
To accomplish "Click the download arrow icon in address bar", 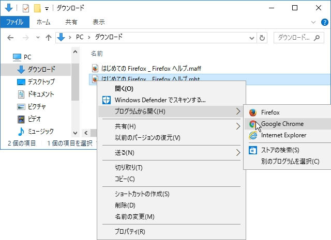I will click(61, 37).
